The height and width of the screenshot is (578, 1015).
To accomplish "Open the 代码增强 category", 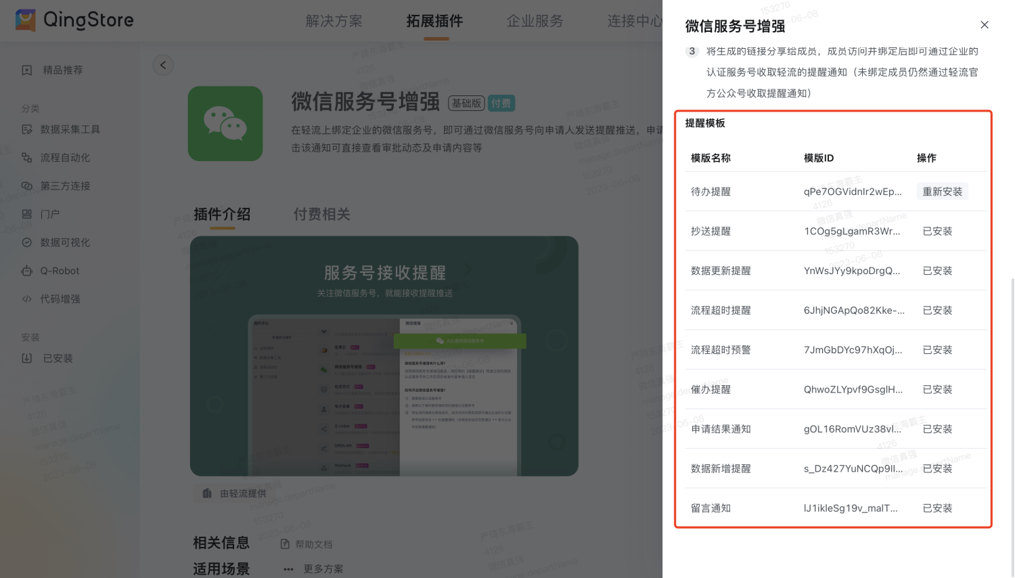I will [60, 299].
